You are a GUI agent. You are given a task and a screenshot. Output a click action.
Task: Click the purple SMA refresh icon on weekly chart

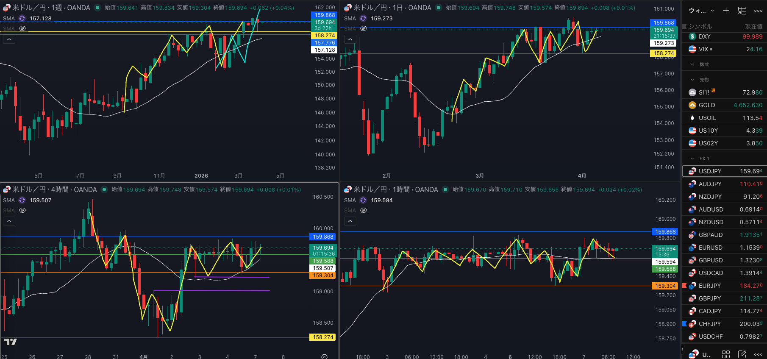[22, 18]
